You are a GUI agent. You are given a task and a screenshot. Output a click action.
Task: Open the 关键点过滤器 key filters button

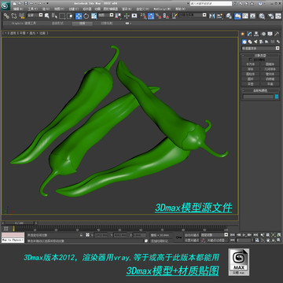click(218, 241)
